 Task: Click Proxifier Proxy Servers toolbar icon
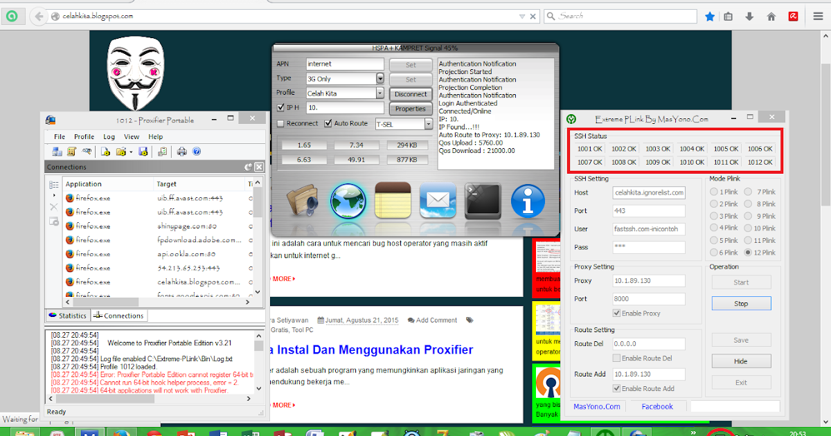click(x=57, y=152)
